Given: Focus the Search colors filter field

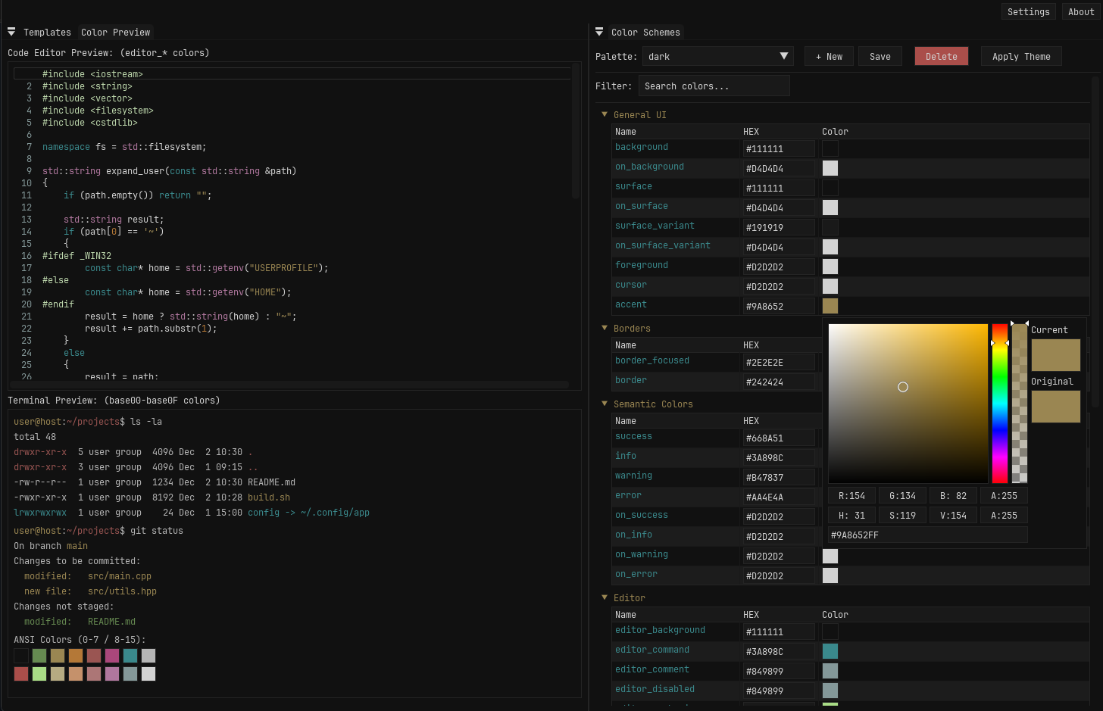Looking at the screenshot, I should tap(714, 86).
